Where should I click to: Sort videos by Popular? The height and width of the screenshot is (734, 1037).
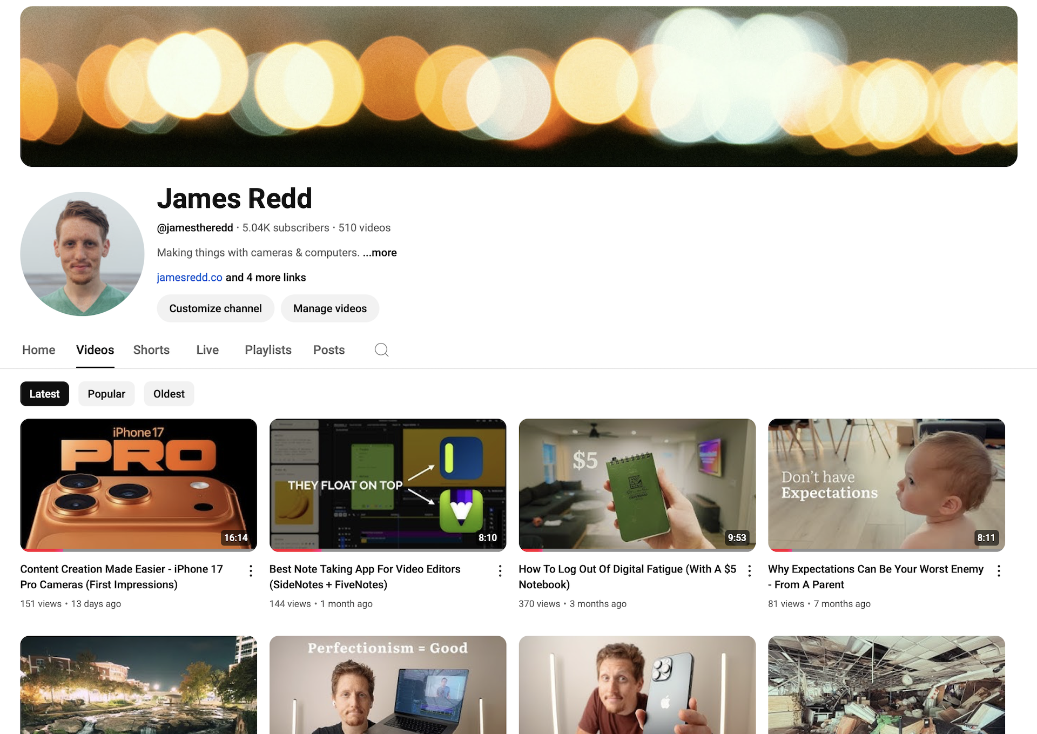(x=106, y=394)
